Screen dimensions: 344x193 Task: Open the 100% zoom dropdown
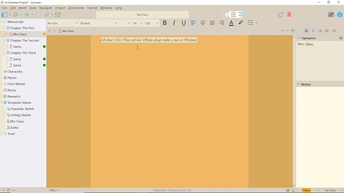54,190
